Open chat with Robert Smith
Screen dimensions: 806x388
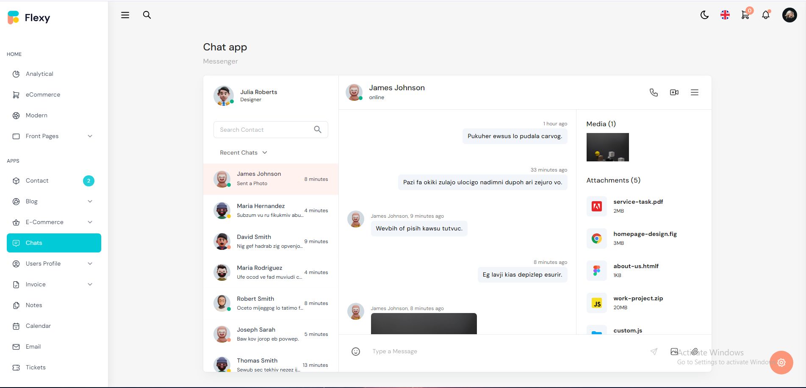tap(271, 303)
